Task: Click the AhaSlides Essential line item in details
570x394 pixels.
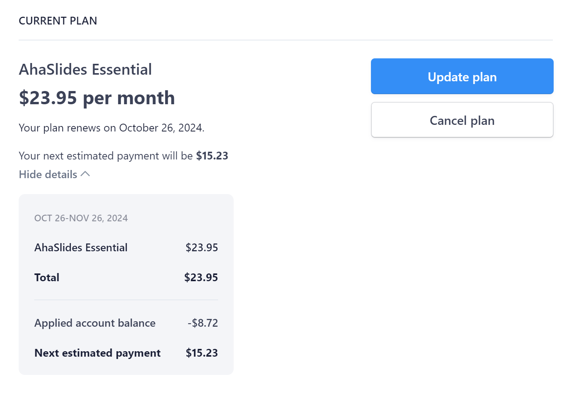Action: pyautogui.click(x=81, y=247)
